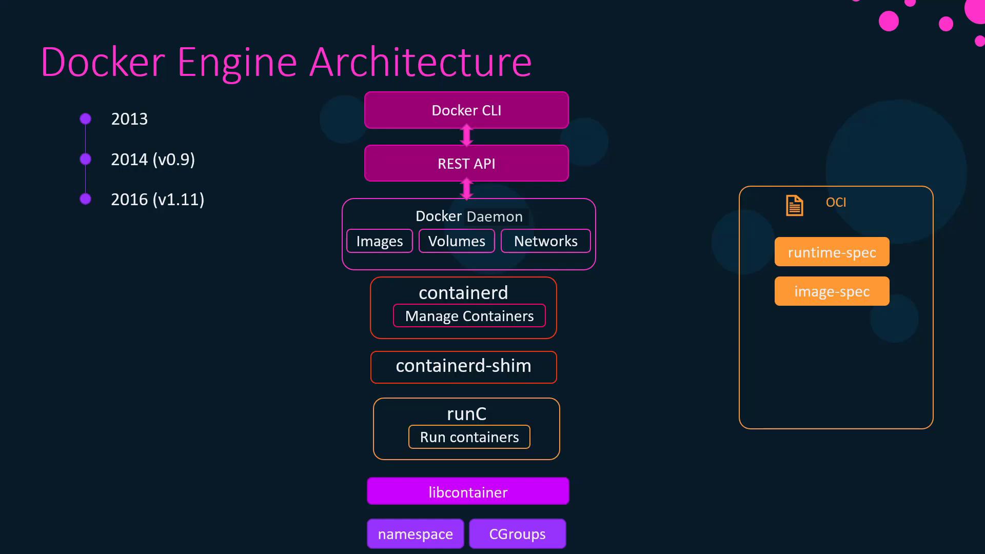The image size is (985, 554).
Task: Click the Run containers box
Action: [469, 437]
